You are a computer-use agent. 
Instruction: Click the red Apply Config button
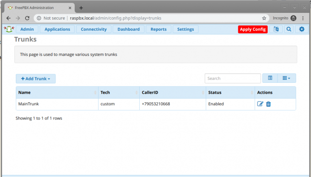click(253, 29)
